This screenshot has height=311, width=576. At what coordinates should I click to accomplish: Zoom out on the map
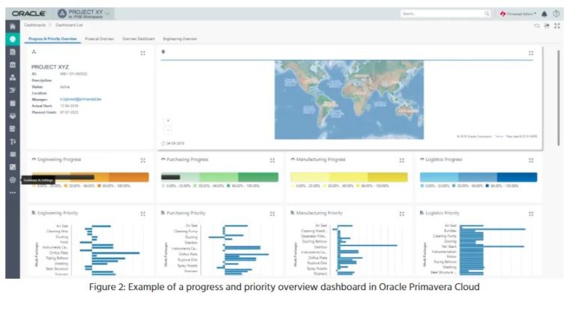click(168, 130)
